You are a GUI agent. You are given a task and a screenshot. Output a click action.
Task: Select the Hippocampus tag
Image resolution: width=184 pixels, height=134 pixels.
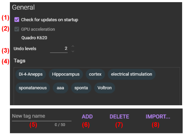click(x=66, y=74)
